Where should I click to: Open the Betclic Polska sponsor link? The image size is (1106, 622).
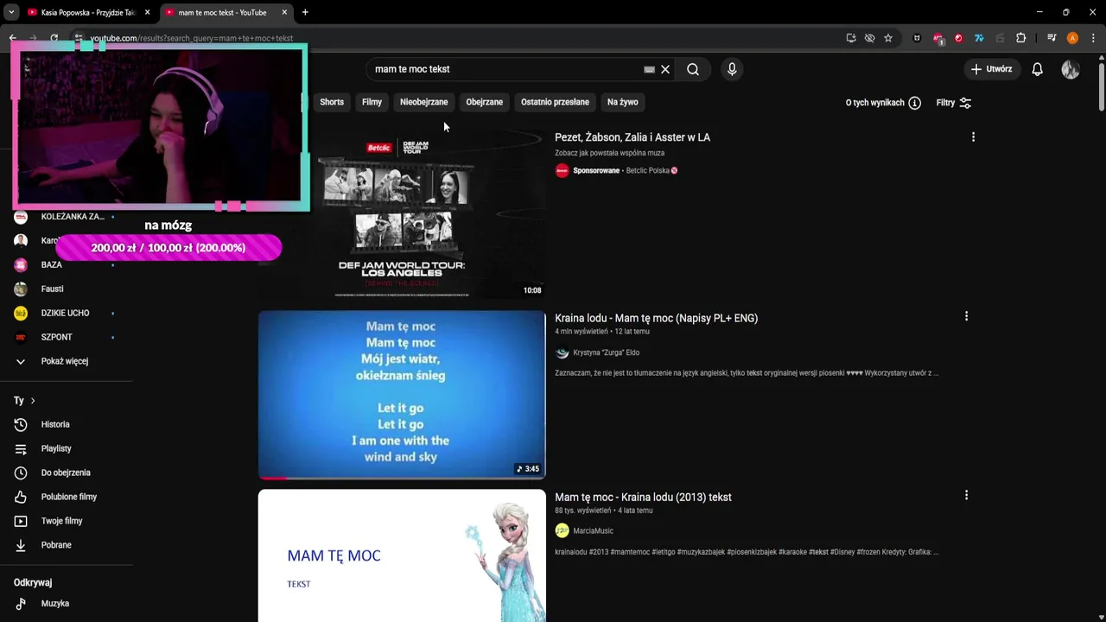[647, 170]
